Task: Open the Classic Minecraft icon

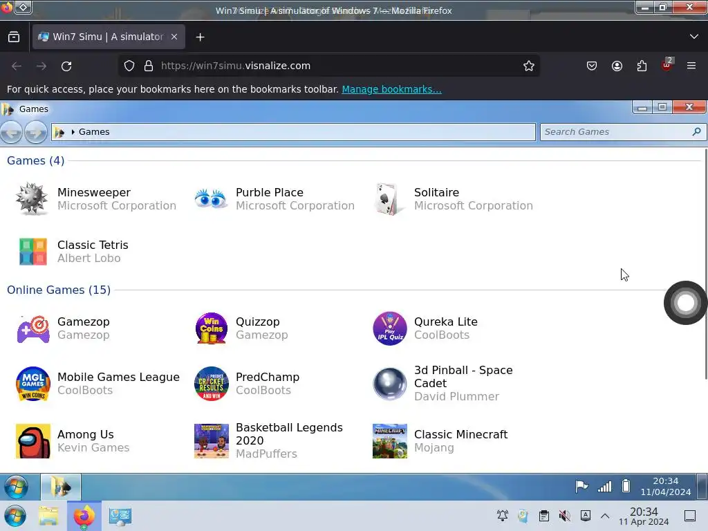Action: click(x=390, y=441)
